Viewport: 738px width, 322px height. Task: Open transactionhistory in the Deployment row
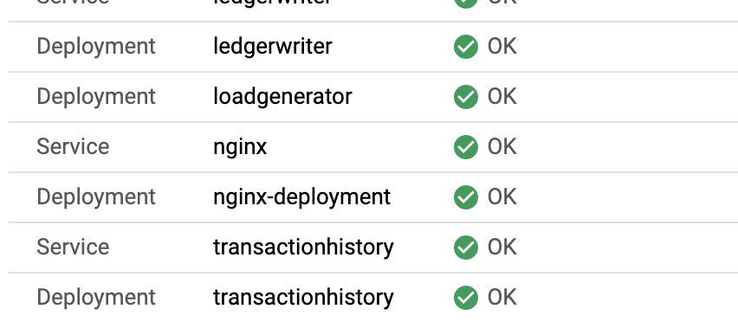[x=303, y=298]
